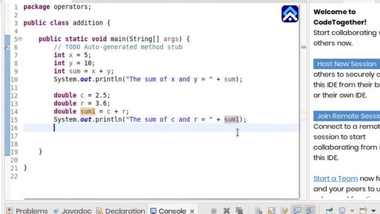Screen dimensions: 380x214
Task: Click the Join Remote Session button
Action: (x=347, y=116)
